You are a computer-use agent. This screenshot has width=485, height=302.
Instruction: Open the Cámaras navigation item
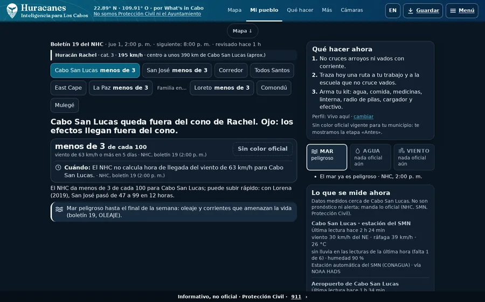[352, 10]
